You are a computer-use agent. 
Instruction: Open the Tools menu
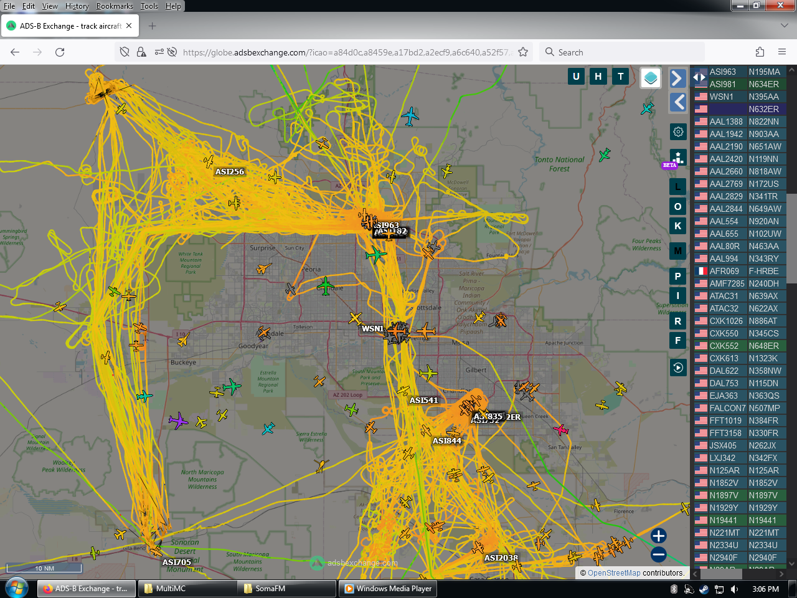[149, 6]
